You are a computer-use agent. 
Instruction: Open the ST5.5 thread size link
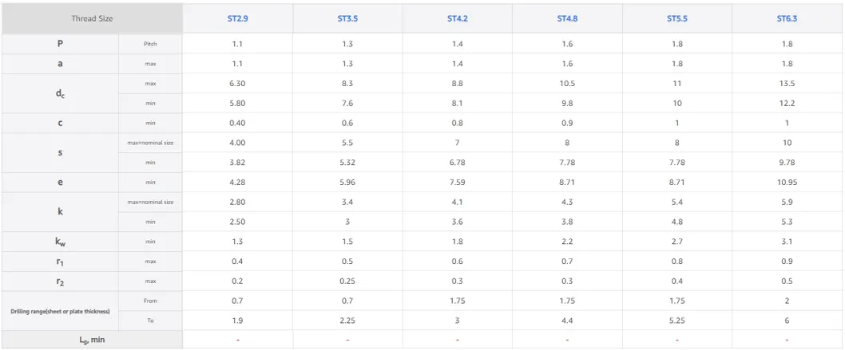677,18
